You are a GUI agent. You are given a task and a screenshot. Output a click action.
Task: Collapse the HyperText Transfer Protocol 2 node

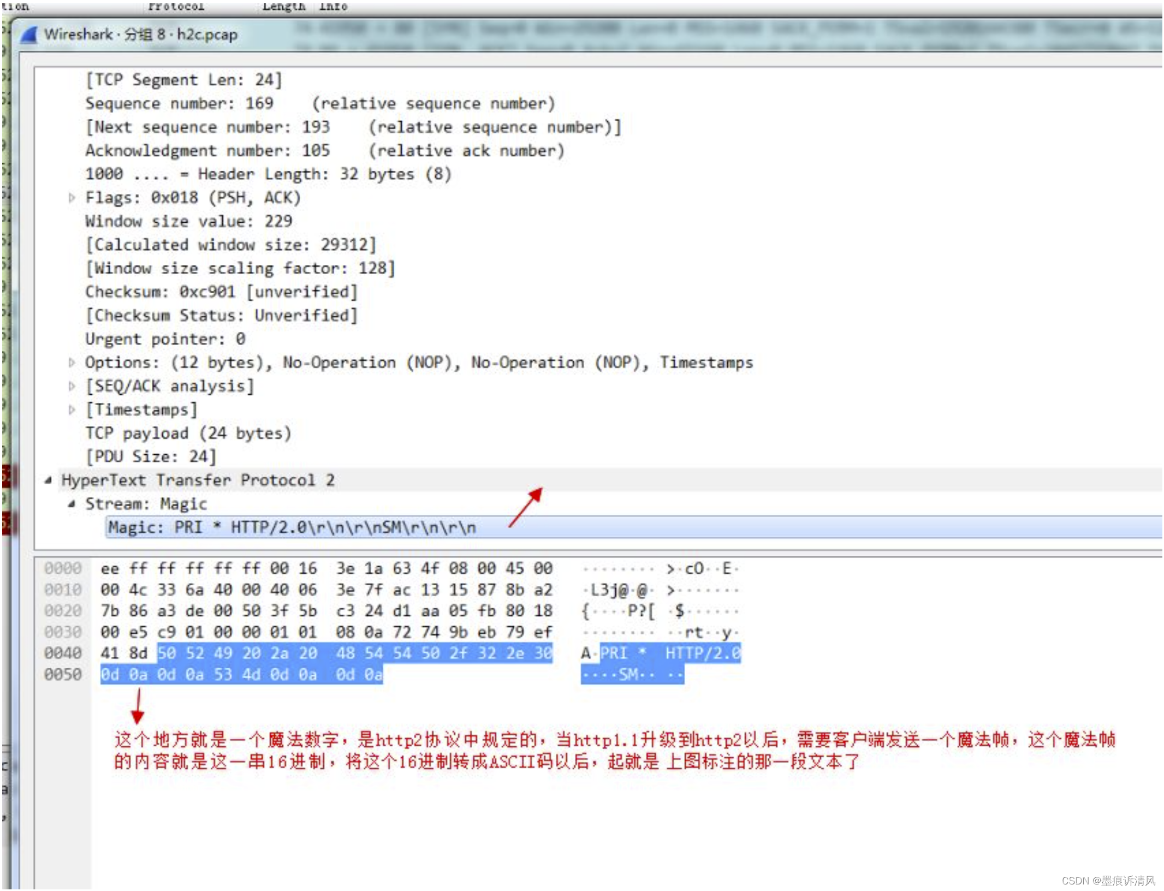[x=50, y=480]
